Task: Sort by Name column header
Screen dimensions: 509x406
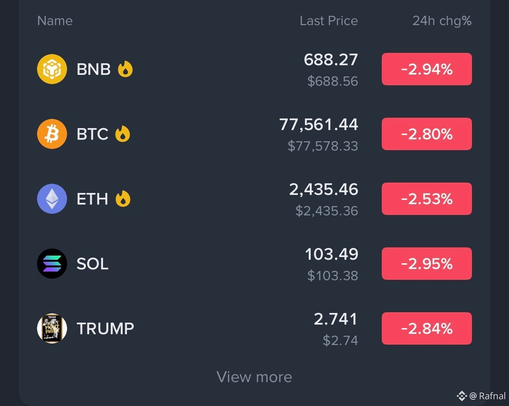Action: point(55,21)
